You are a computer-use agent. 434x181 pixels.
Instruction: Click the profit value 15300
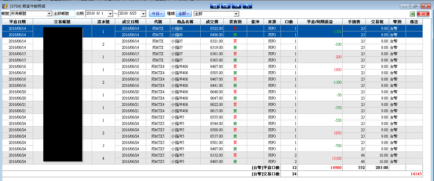click(x=337, y=158)
